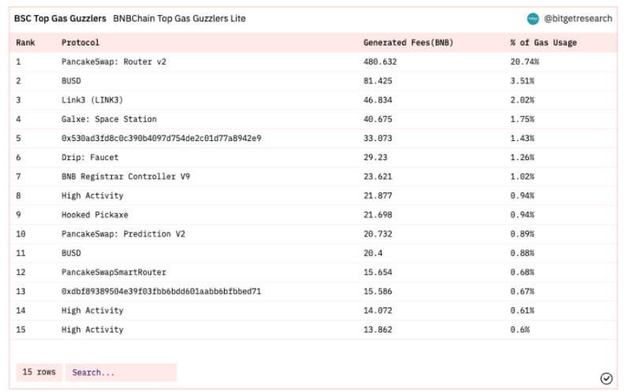Select the Hooked Pickaxe cell
Image resolution: width=625 pixels, height=391 pixels.
point(95,215)
